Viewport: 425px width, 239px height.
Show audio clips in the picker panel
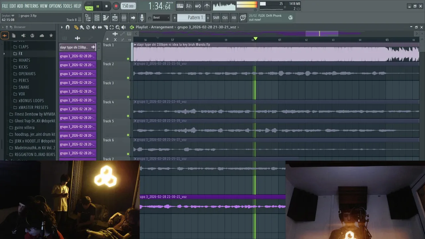coord(77,38)
